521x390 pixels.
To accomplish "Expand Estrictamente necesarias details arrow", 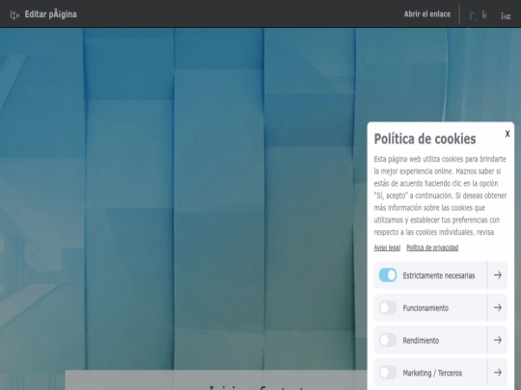I will pyautogui.click(x=498, y=274).
